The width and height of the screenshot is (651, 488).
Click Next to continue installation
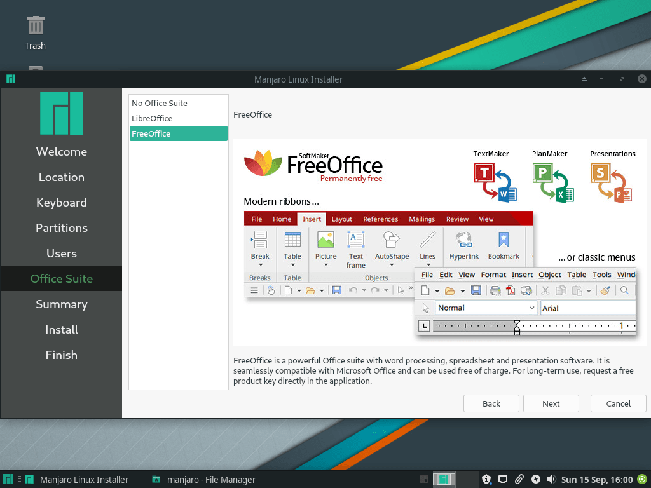pos(551,403)
